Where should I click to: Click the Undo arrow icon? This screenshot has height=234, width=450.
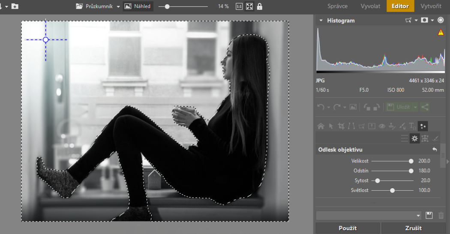tap(321, 107)
